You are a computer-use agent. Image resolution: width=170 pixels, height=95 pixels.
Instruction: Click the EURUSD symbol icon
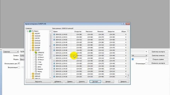coord(33,74)
